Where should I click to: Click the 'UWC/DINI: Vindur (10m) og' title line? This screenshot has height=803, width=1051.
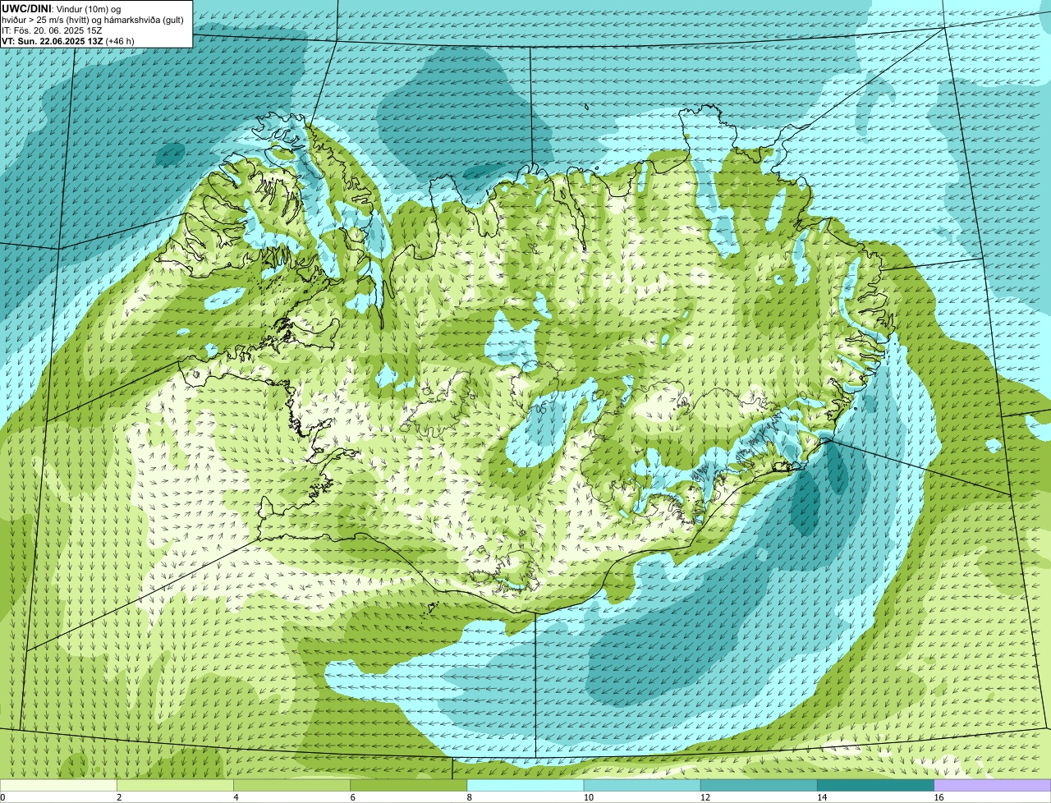click(61, 9)
